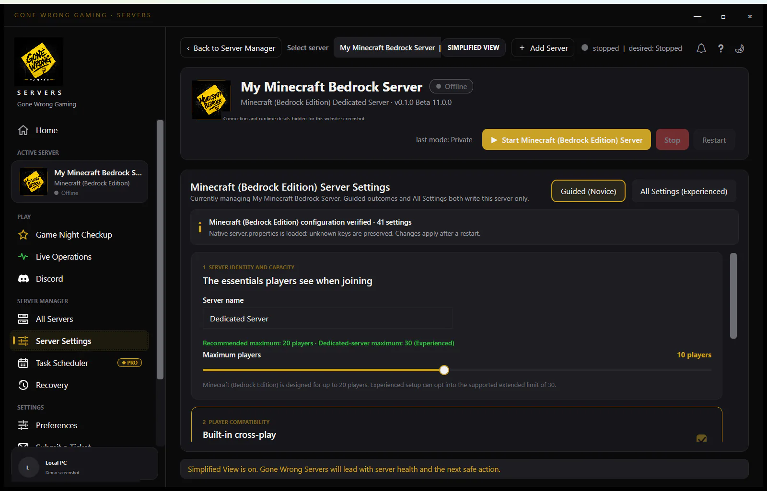The width and height of the screenshot is (767, 491).
Task: Click the Restart button
Action: coord(714,140)
